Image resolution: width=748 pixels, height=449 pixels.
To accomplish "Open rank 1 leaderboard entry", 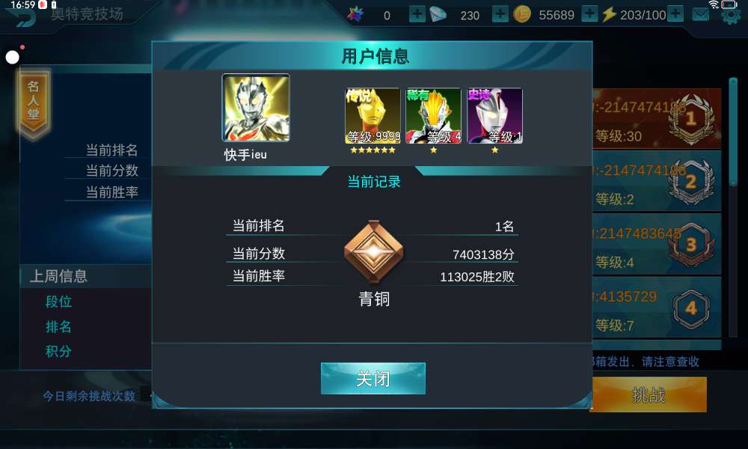I will pos(657,119).
